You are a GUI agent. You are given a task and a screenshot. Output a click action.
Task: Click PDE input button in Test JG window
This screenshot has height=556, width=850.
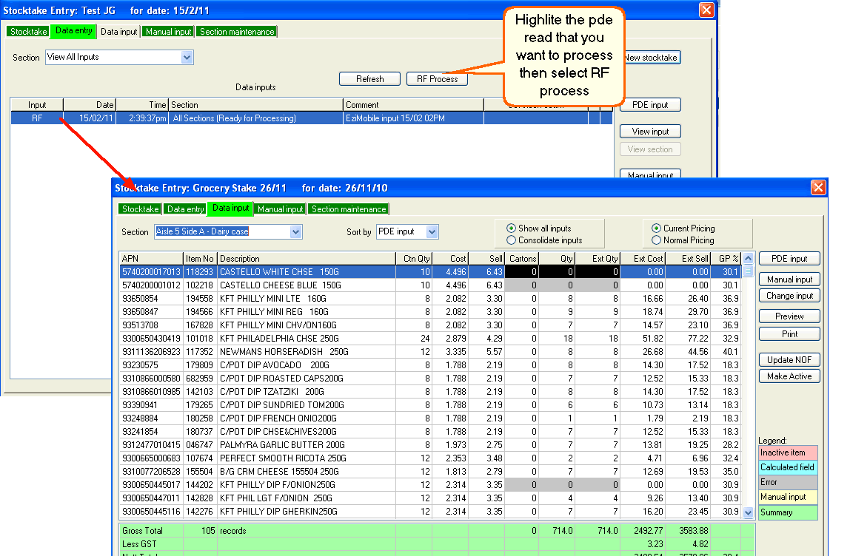[650, 105]
